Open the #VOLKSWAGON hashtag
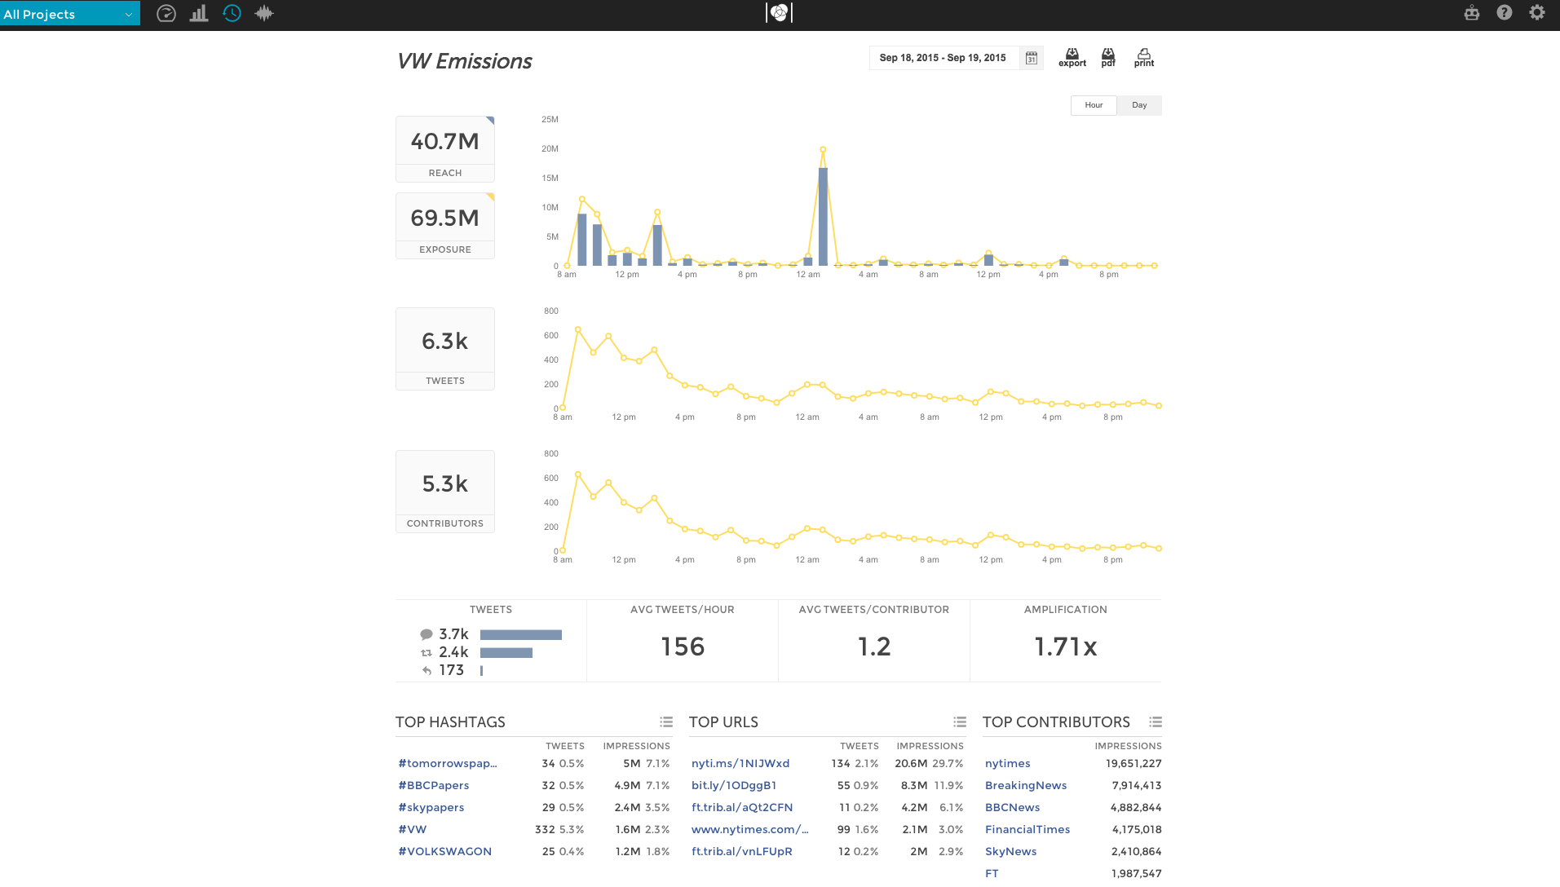1560x887 pixels. click(445, 852)
